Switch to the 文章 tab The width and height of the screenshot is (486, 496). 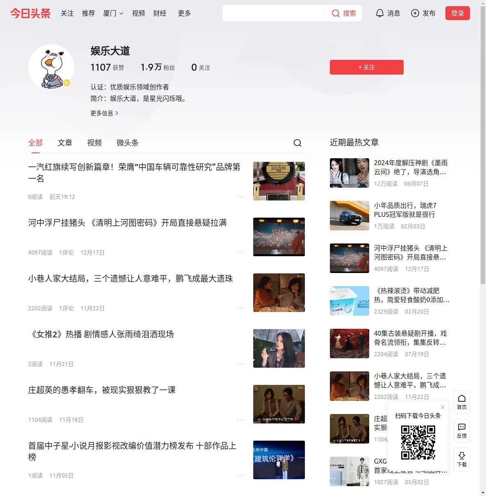point(65,143)
